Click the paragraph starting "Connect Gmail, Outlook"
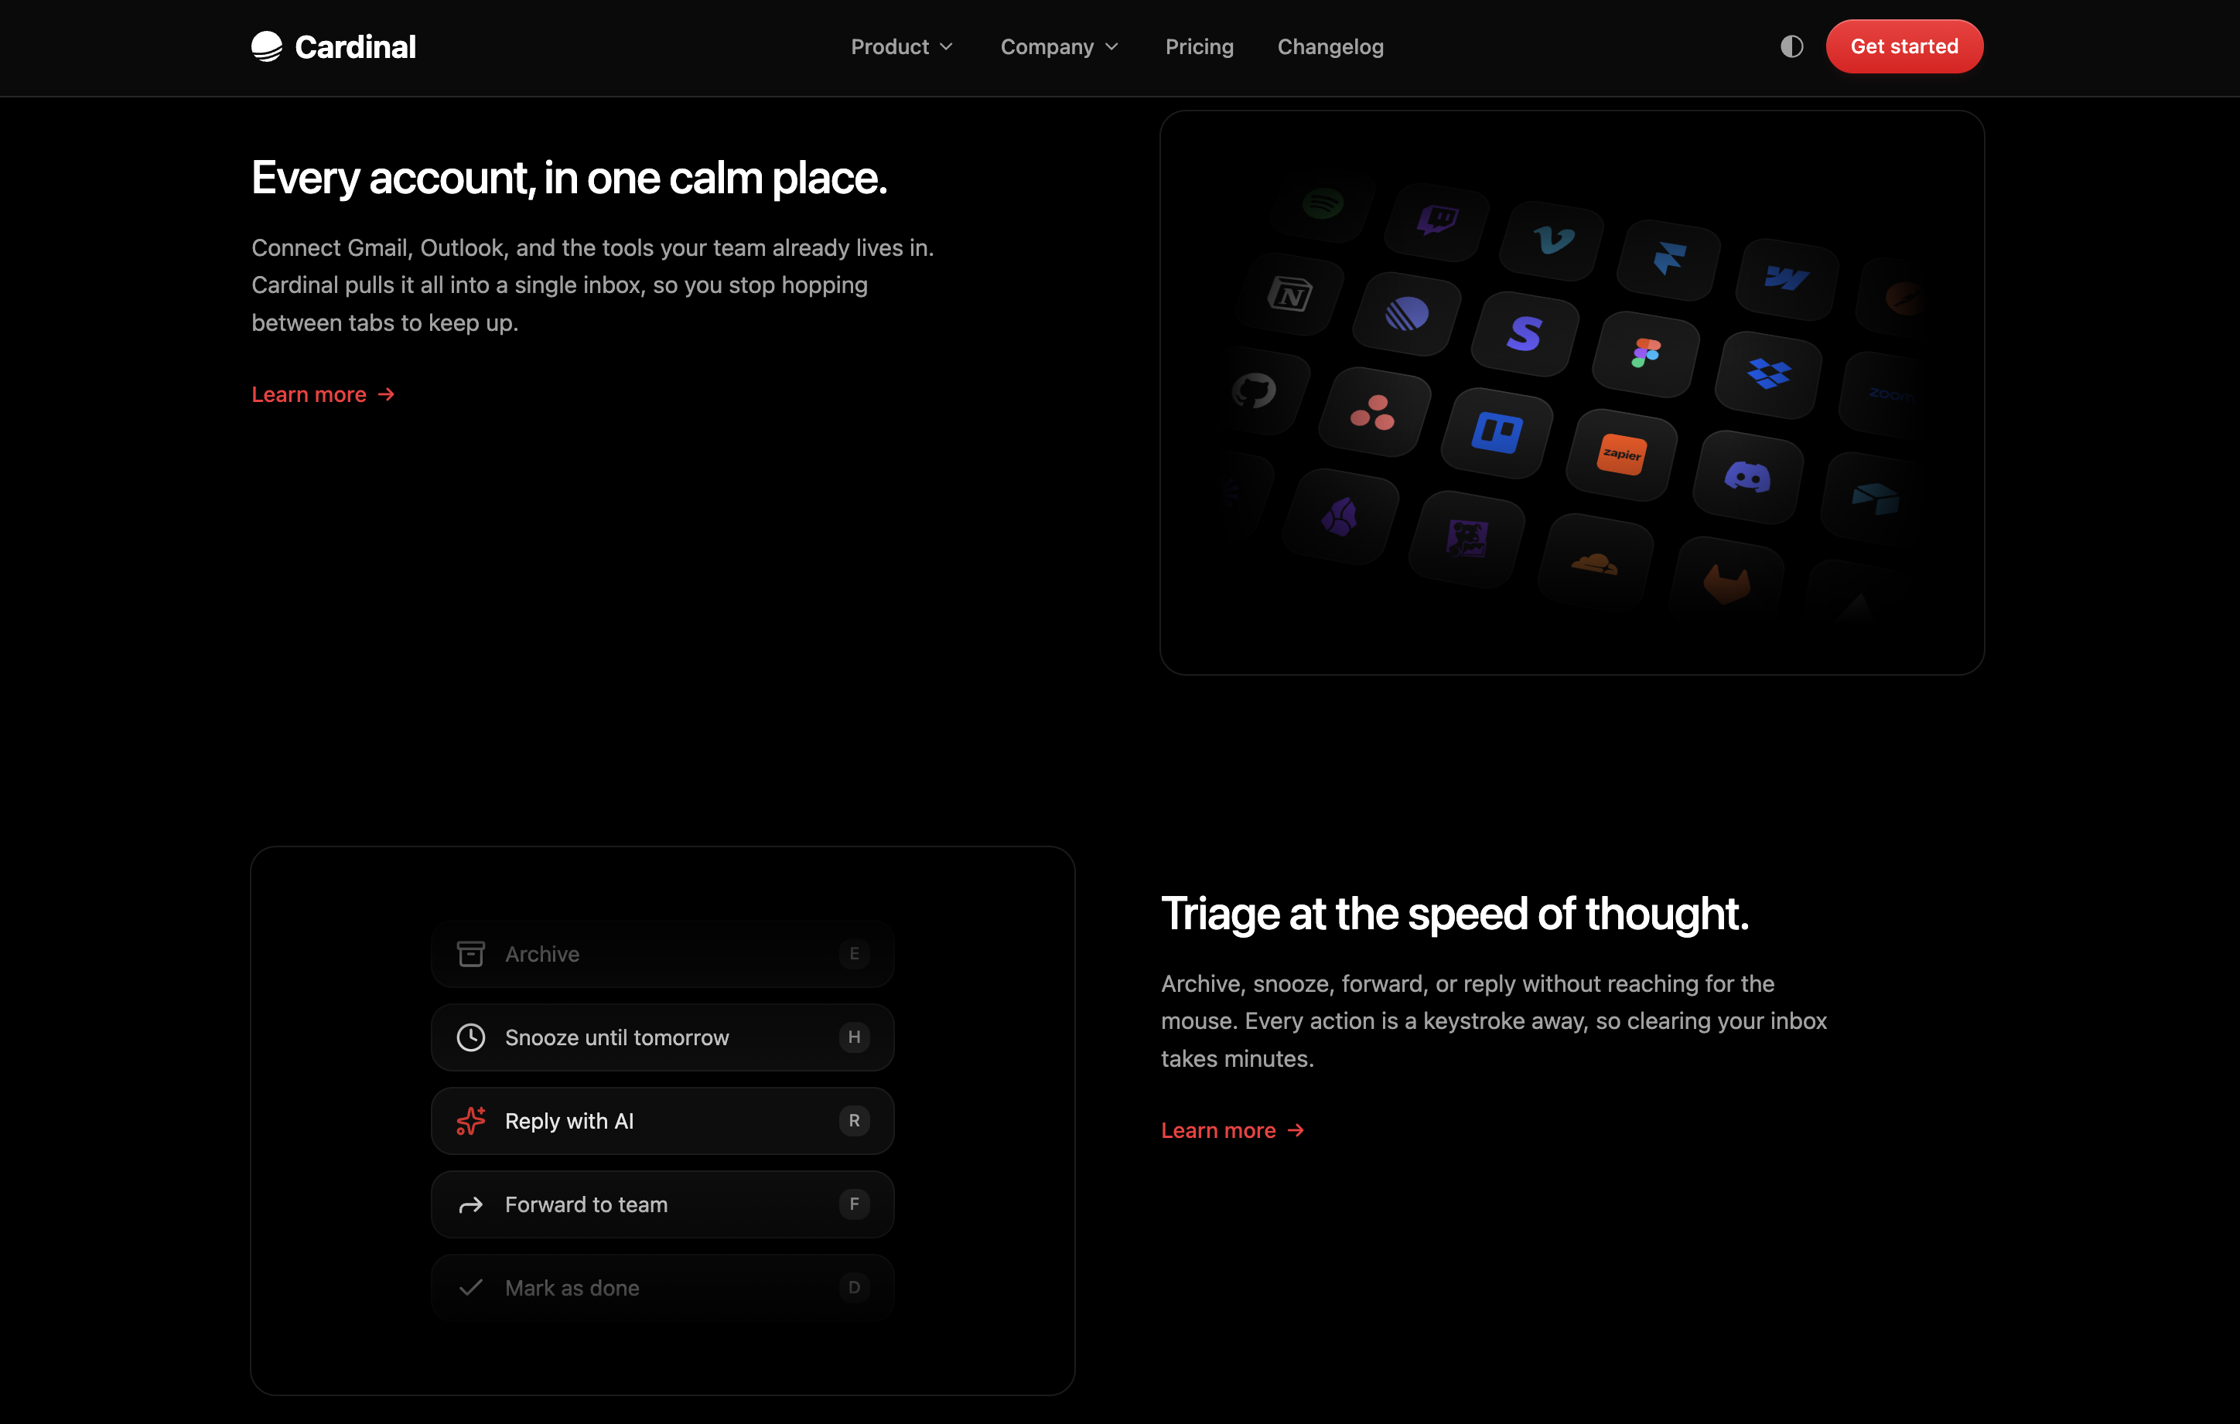Image resolution: width=2240 pixels, height=1424 pixels. point(592,285)
